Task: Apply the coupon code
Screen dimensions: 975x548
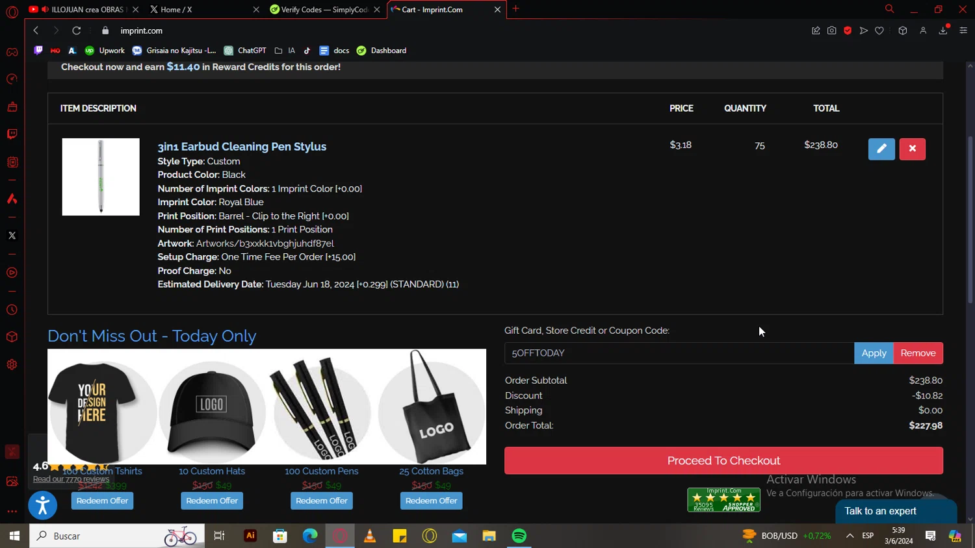Action: 874,353
